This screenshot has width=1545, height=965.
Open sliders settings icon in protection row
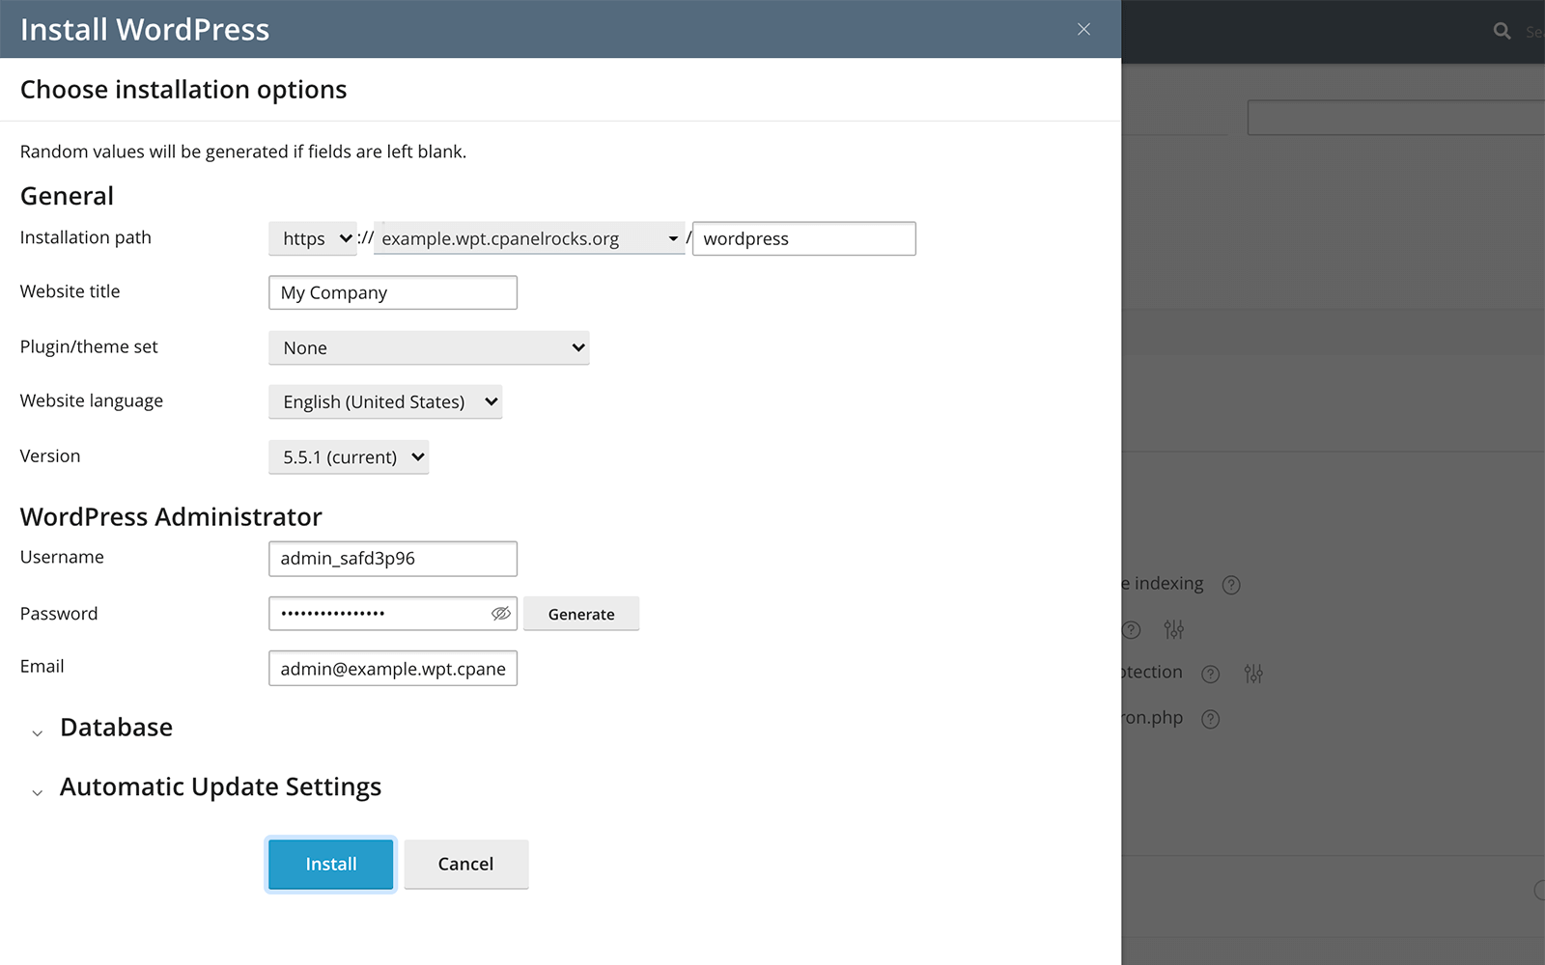(x=1253, y=674)
